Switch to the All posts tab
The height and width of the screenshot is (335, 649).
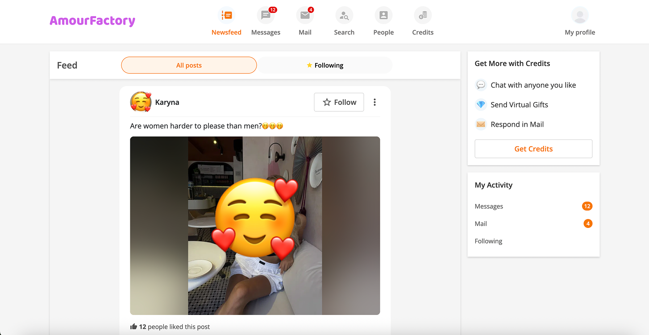pyautogui.click(x=189, y=65)
